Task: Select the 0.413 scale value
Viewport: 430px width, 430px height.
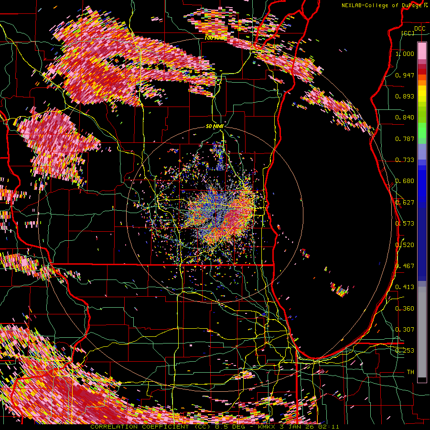Action: (x=405, y=287)
